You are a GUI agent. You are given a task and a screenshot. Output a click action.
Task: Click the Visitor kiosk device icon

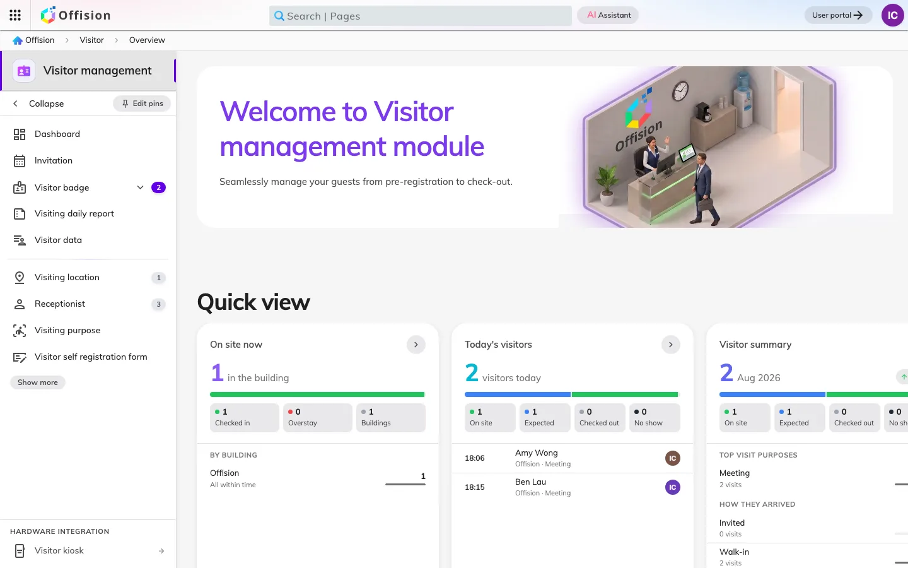click(20, 551)
